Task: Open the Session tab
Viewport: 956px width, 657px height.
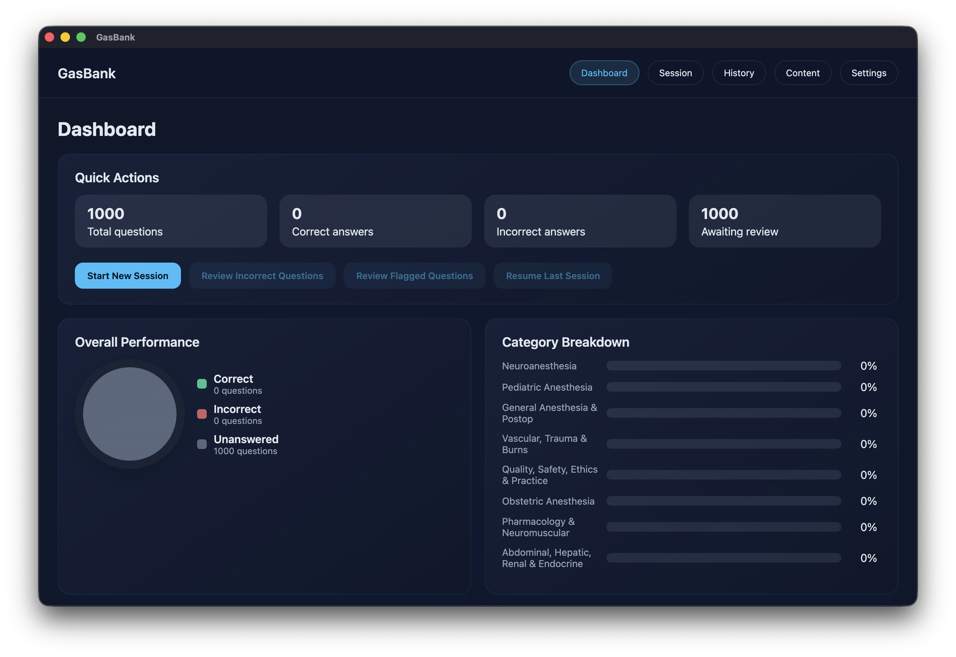Action: point(675,73)
